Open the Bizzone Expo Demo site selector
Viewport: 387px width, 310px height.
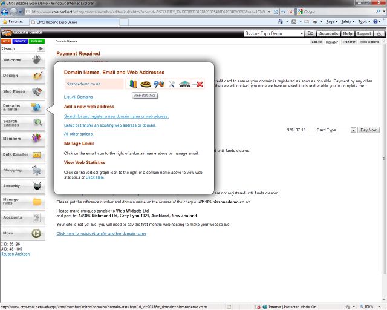coord(274,34)
